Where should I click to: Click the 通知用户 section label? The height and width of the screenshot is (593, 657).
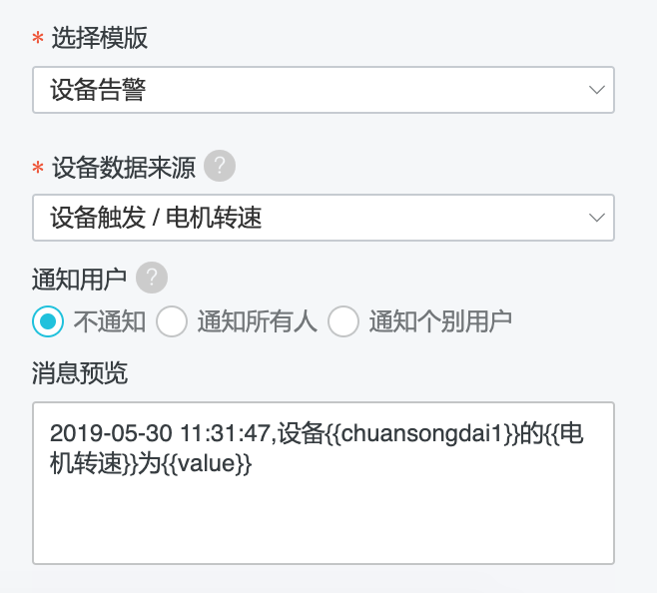coord(79,280)
